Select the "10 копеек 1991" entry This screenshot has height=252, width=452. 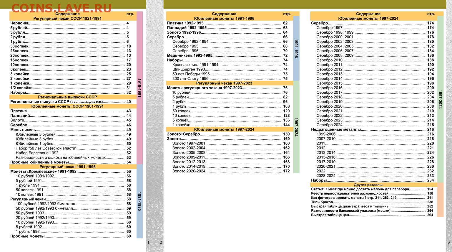(73, 195)
